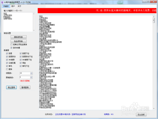The height and width of the screenshot is (119, 158).
Task: Click keyword input box scroll-up arrow
Action: [34, 14]
